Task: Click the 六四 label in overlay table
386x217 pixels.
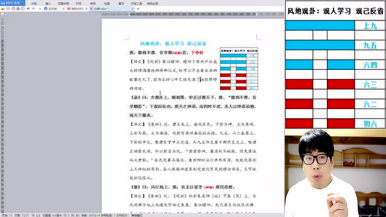Action: 370,64
